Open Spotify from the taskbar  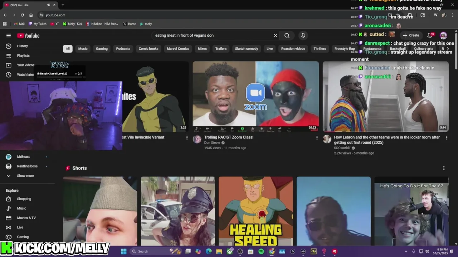coord(261,251)
